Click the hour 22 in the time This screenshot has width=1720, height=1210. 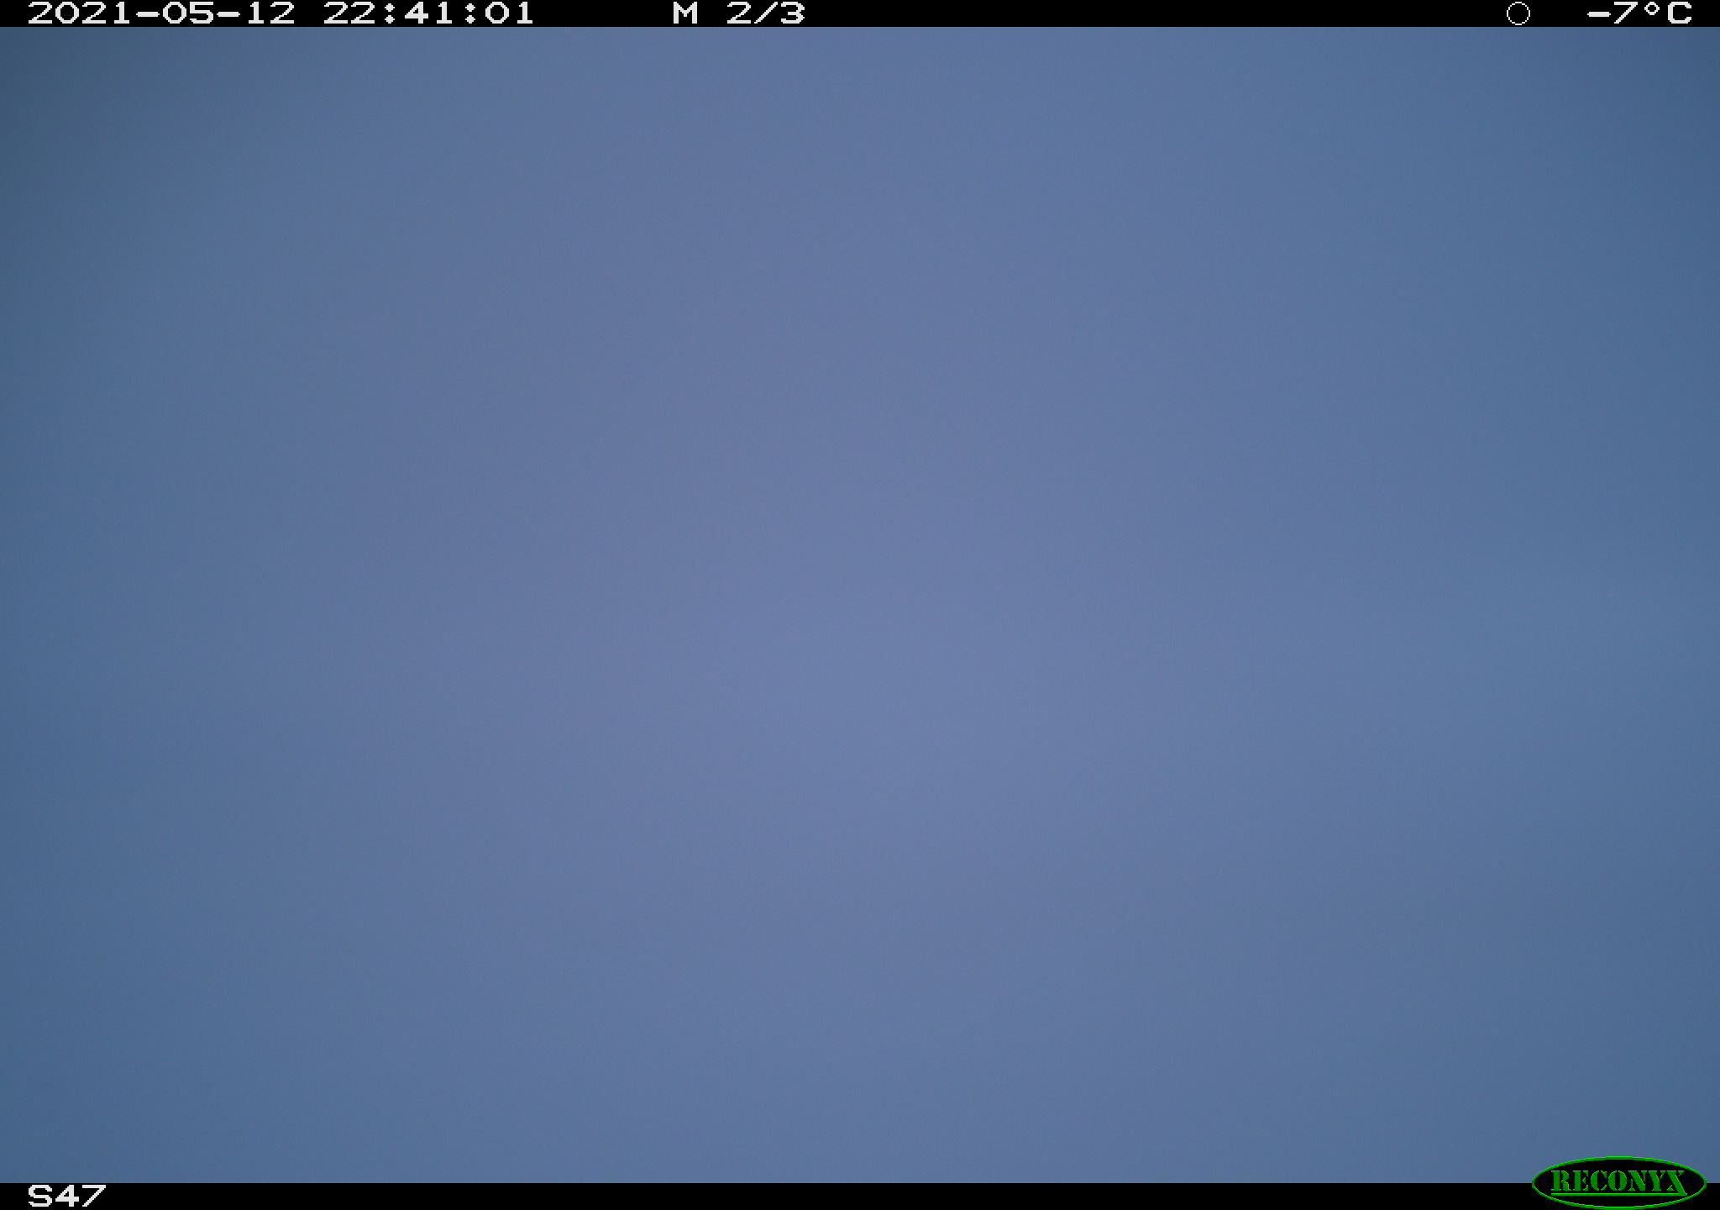[x=349, y=13]
